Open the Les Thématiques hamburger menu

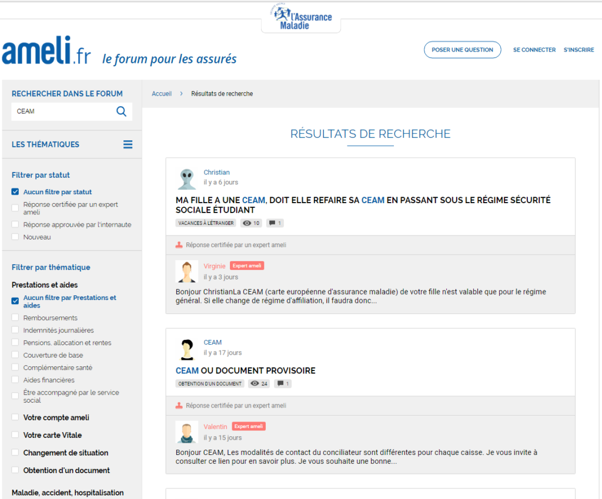(x=128, y=144)
